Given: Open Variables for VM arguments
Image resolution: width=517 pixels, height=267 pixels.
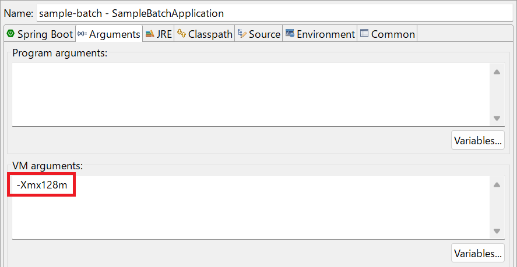Looking at the screenshot, I should (478, 253).
